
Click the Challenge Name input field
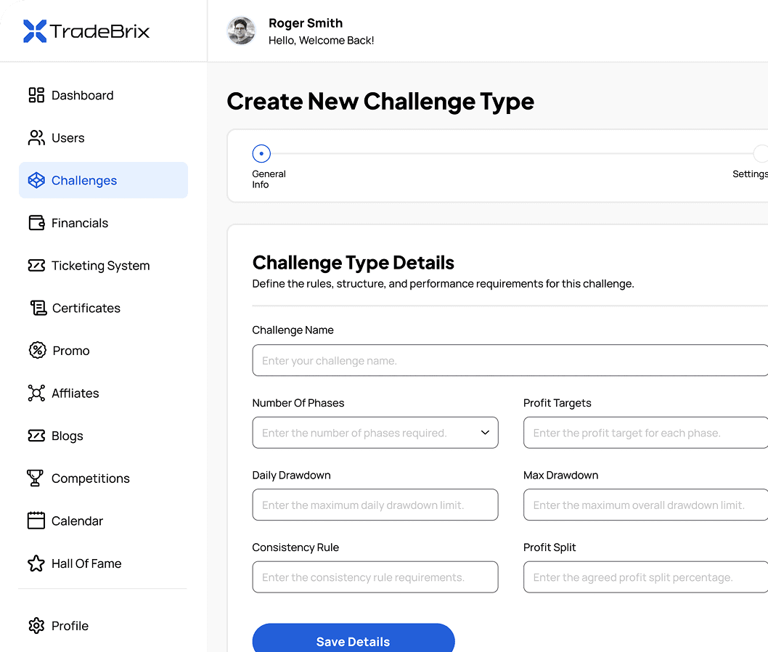click(508, 361)
